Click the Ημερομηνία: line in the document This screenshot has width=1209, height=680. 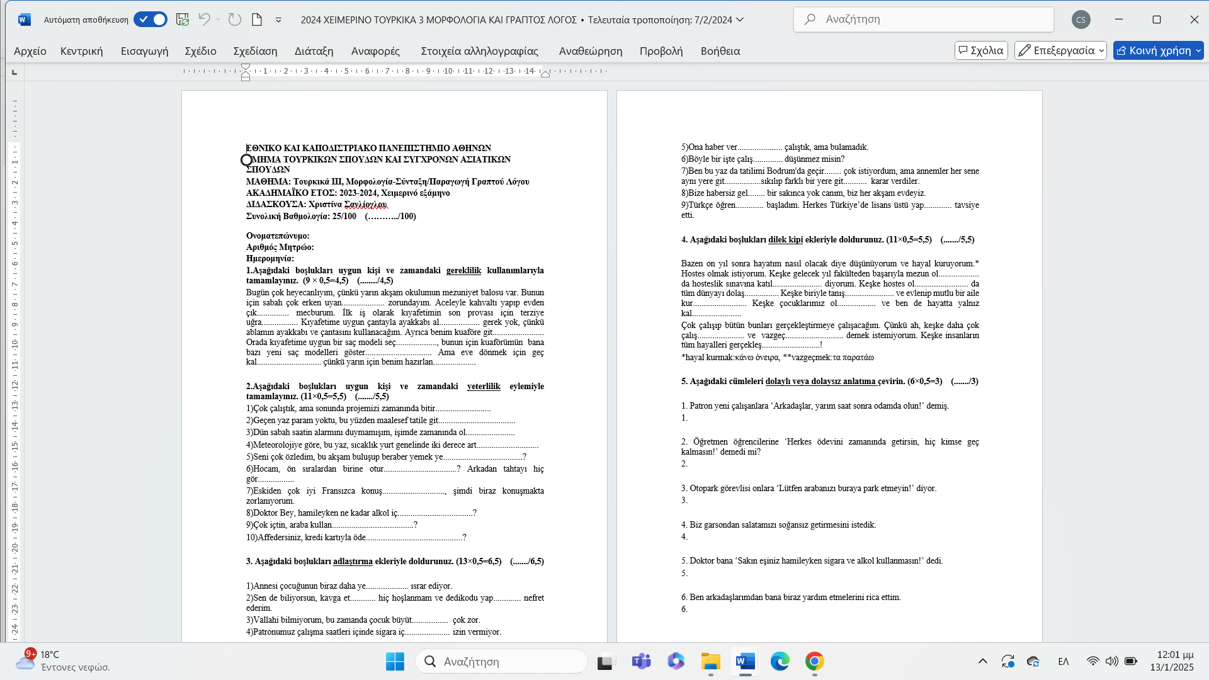click(x=270, y=259)
